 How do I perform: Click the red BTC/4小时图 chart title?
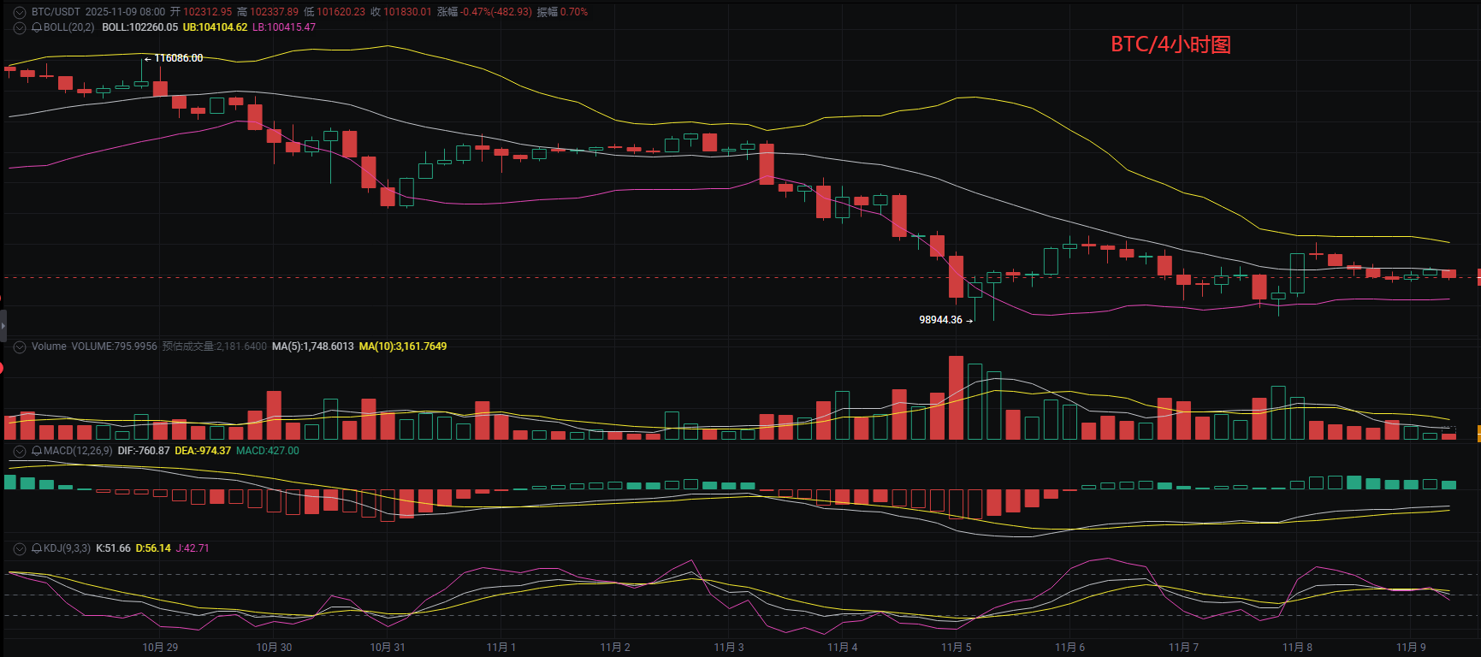pos(1170,44)
